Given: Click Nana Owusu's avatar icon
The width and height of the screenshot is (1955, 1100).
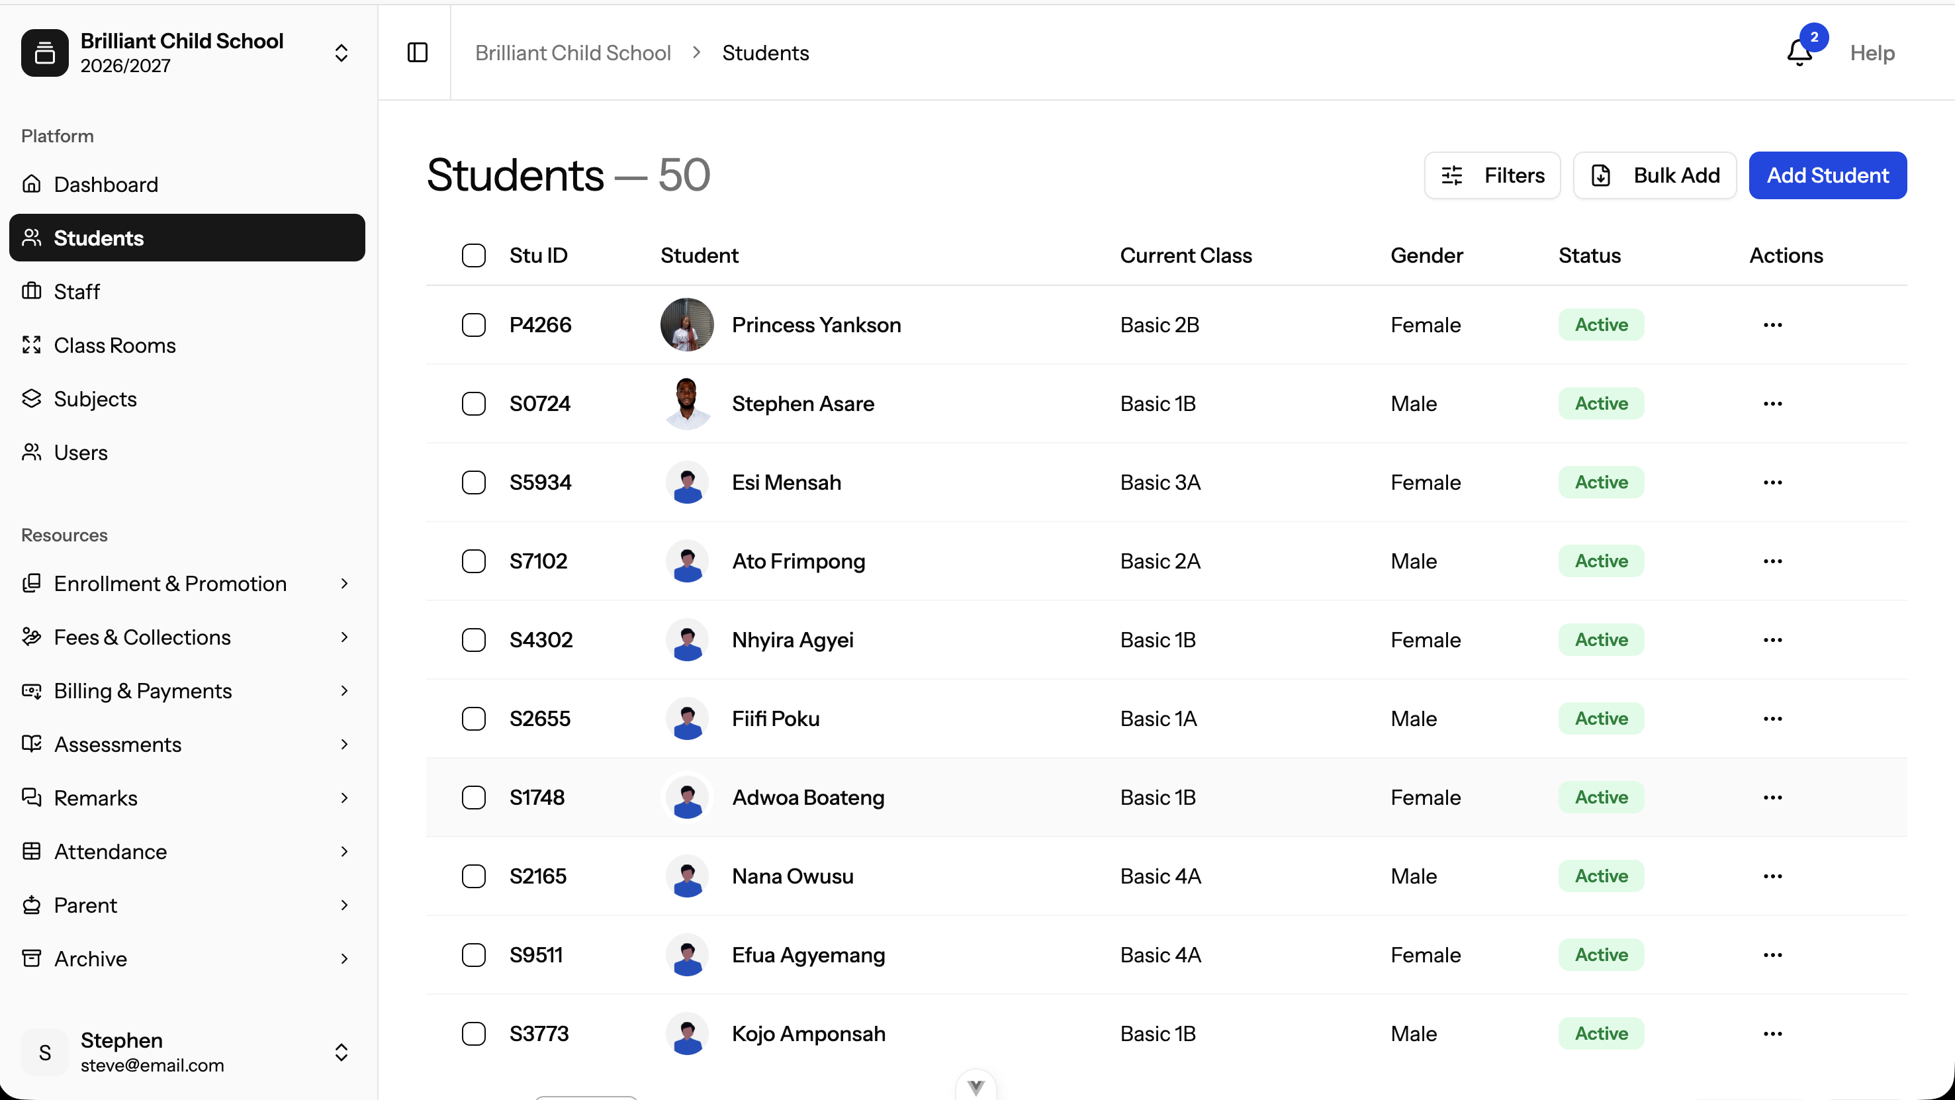Looking at the screenshot, I should [x=688, y=876].
